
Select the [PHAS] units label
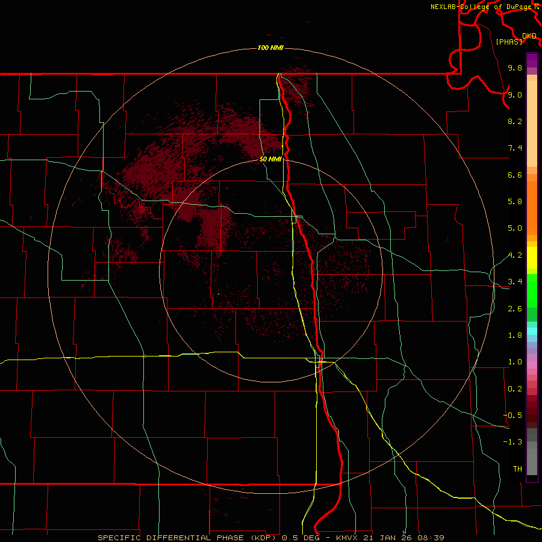(509, 42)
